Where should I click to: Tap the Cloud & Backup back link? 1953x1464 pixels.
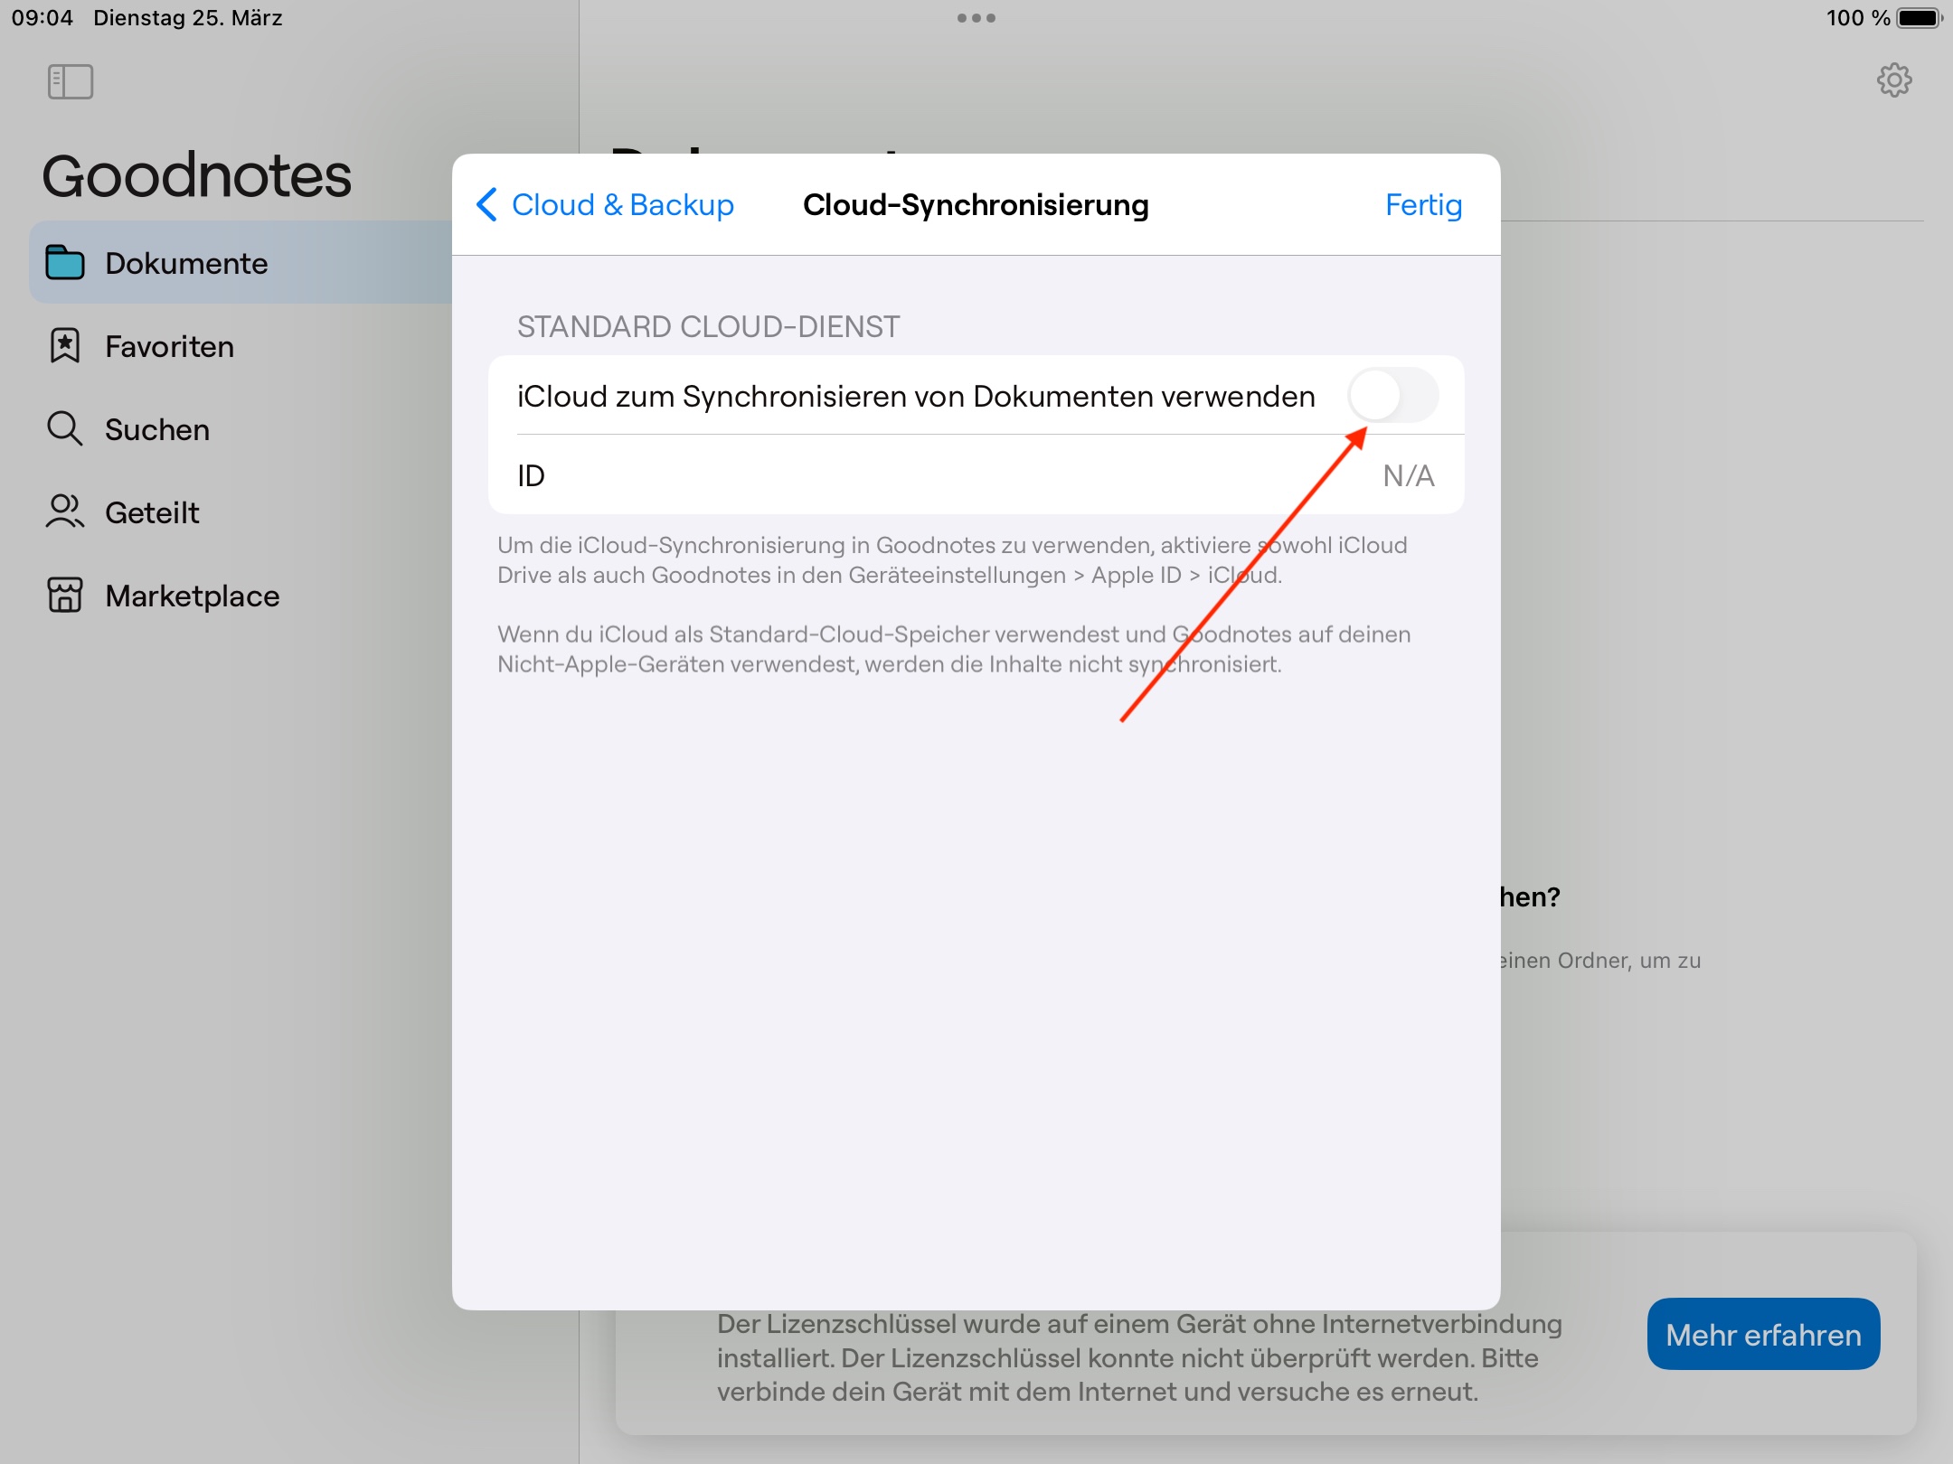(x=623, y=205)
